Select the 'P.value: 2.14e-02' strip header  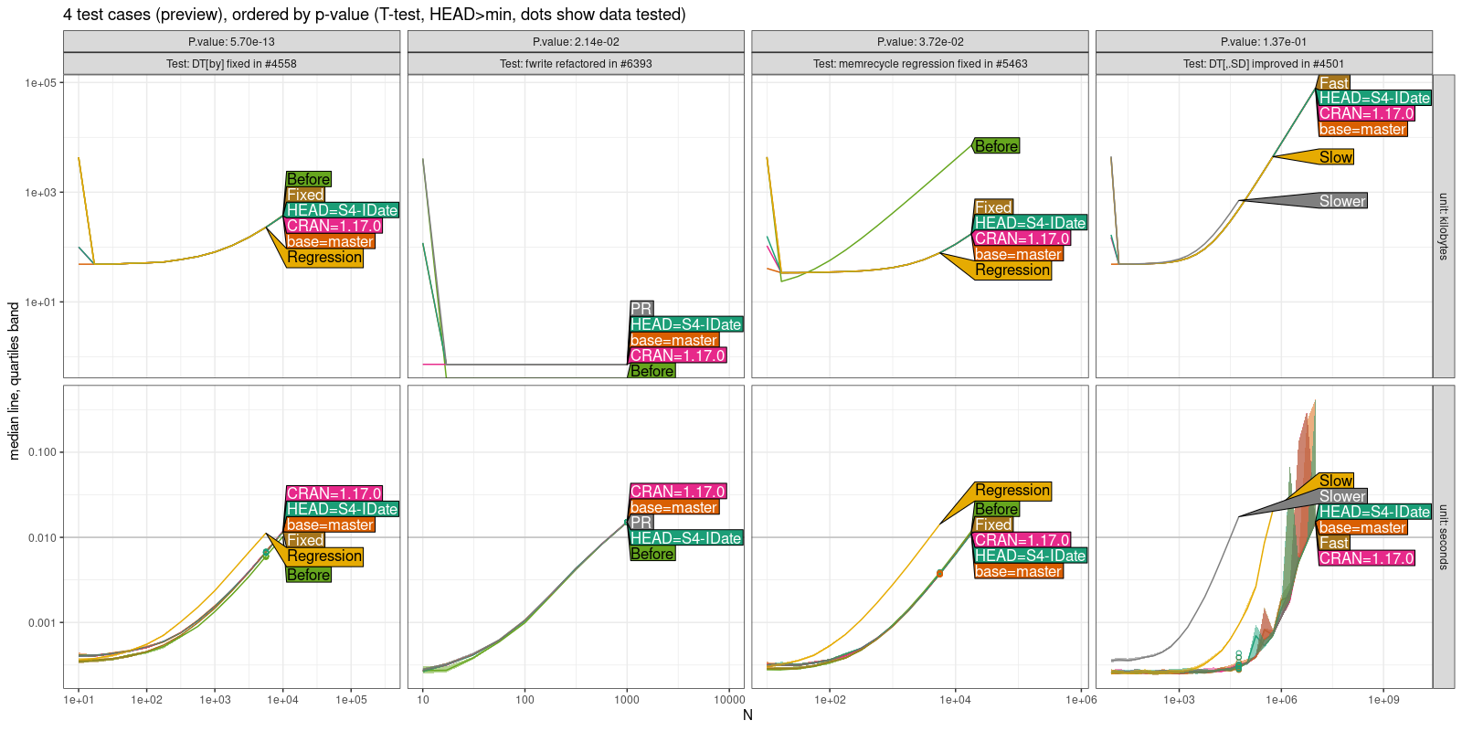click(576, 41)
